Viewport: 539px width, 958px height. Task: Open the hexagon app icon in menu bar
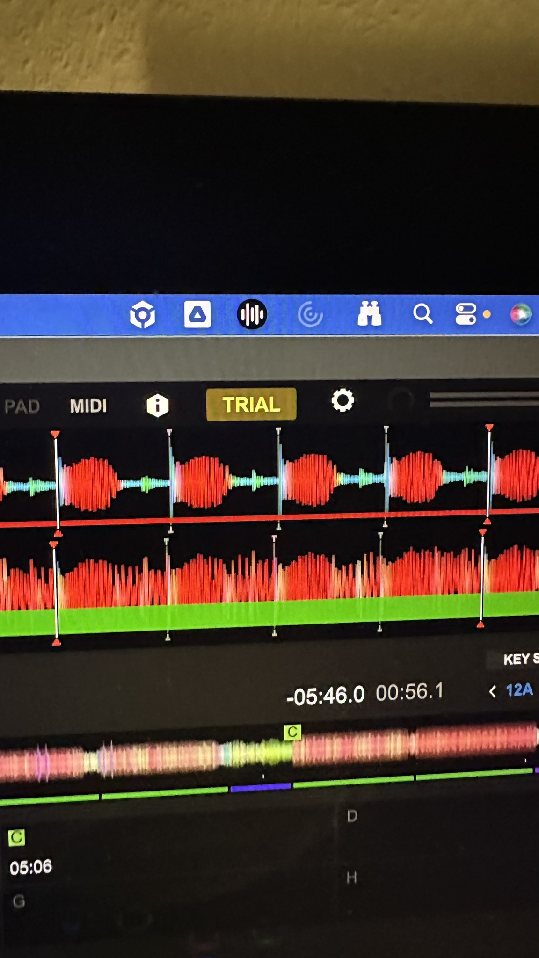click(142, 315)
